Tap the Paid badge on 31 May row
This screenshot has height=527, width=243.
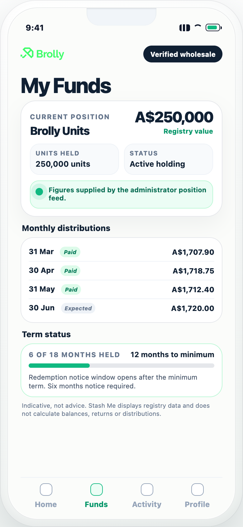71,289
